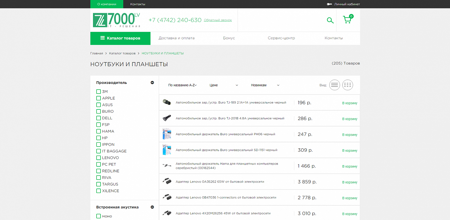
Task: Open Hama tablet holder thumbnail
Action: point(166,165)
